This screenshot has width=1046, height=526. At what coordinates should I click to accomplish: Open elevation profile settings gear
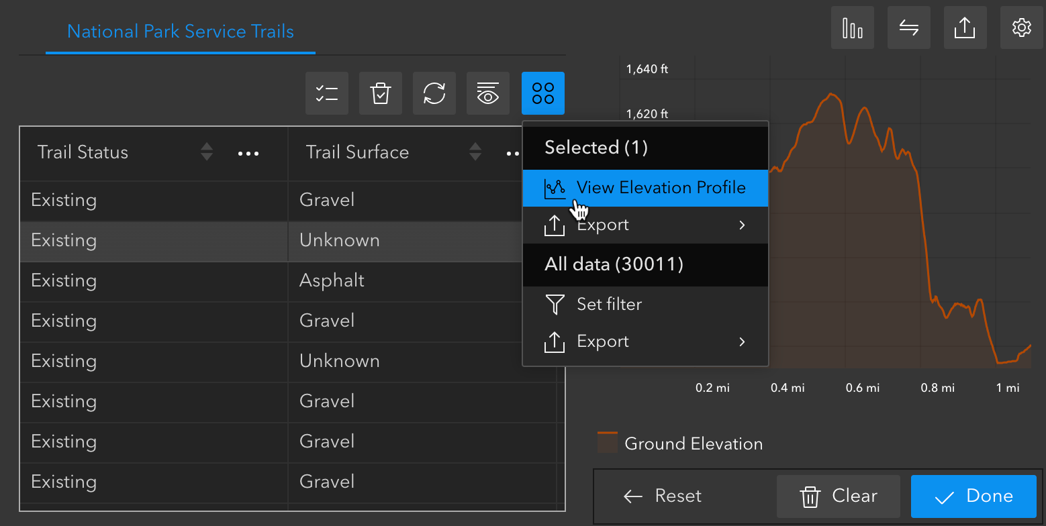pyautogui.click(x=1022, y=28)
